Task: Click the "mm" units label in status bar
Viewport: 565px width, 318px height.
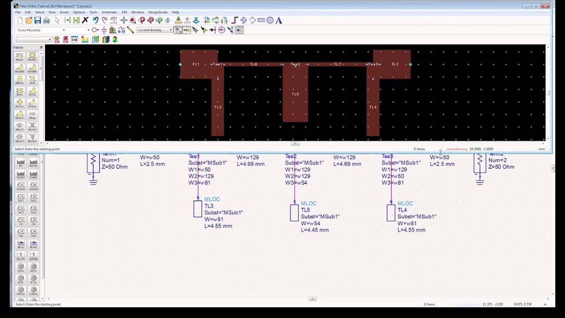Action: [541, 149]
